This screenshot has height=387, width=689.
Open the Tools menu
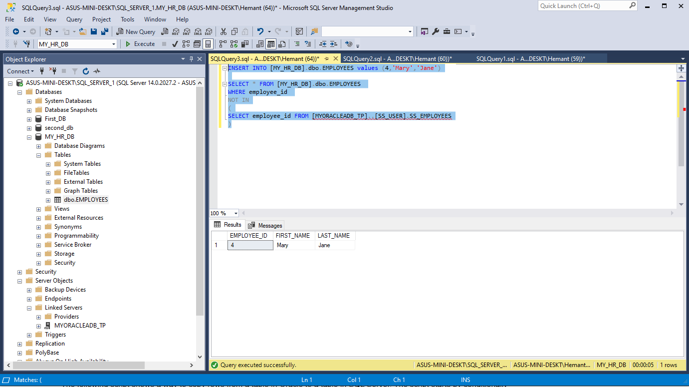(x=127, y=19)
